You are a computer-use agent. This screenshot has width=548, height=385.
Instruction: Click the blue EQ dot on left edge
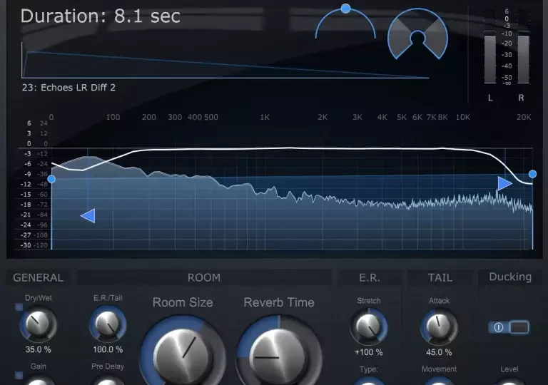[x=51, y=179]
